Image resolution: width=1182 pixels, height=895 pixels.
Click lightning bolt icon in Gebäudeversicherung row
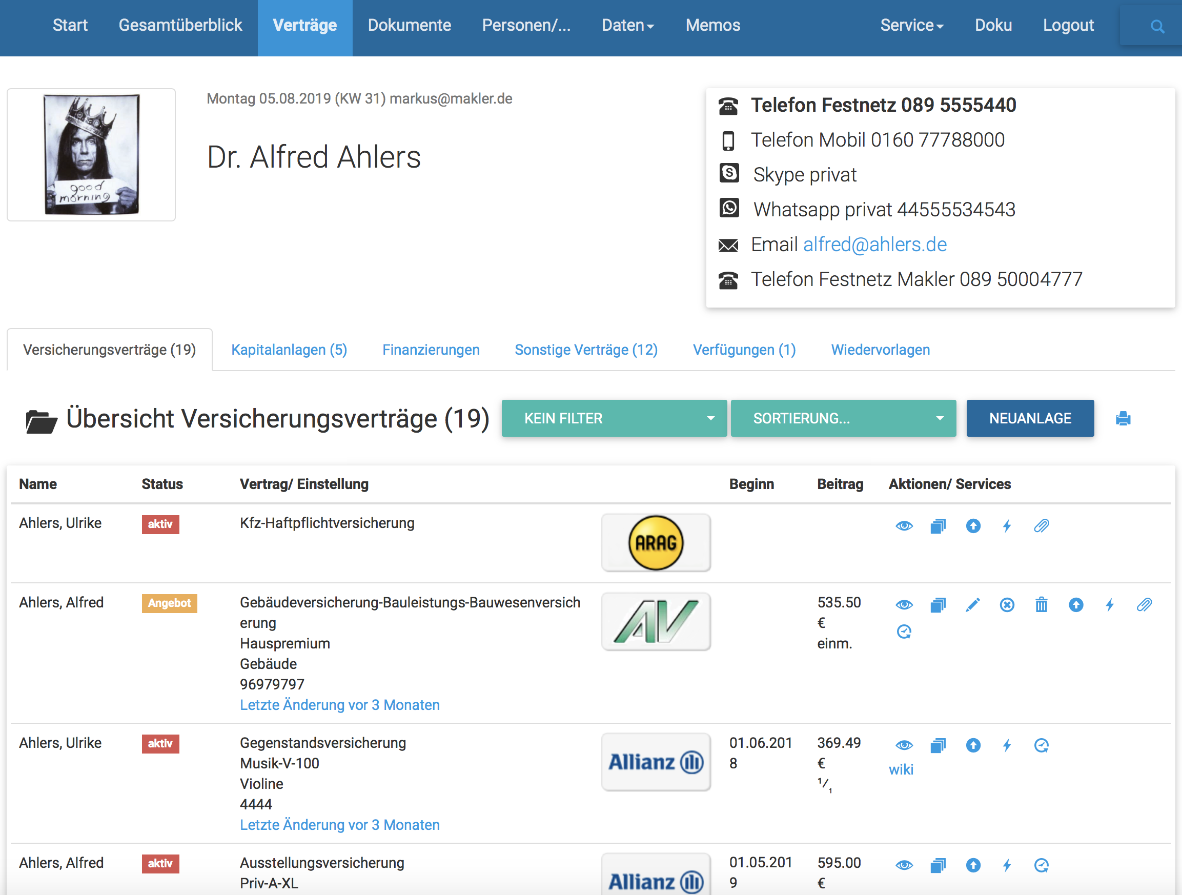pos(1110,605)
